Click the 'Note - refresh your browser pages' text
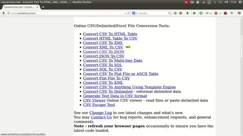This screenshot has width=243, height=136. click(x=109, y=126)
